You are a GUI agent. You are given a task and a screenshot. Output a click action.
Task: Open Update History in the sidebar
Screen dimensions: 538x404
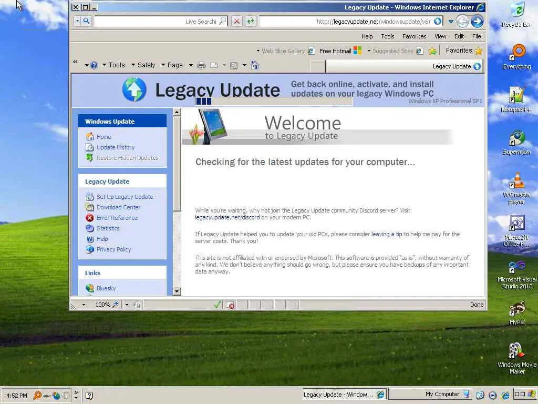click(116, 147)
